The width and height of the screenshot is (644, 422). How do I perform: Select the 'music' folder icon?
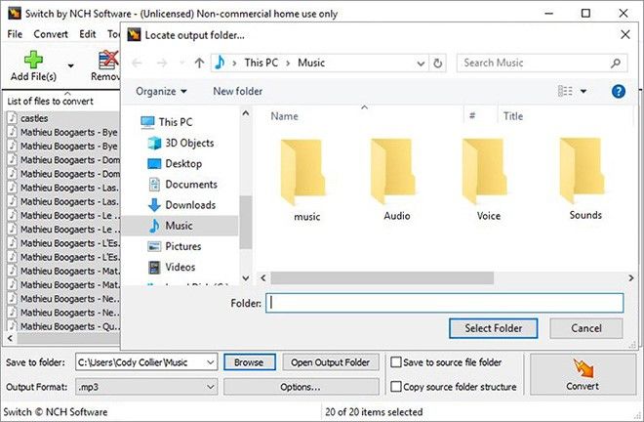pos(303,172)
